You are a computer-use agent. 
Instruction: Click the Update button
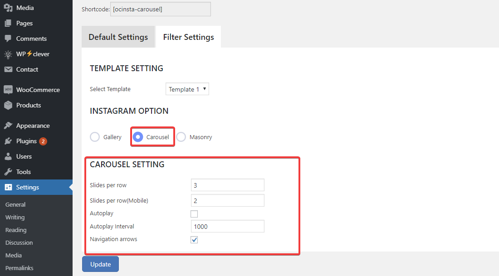[100, 264]
